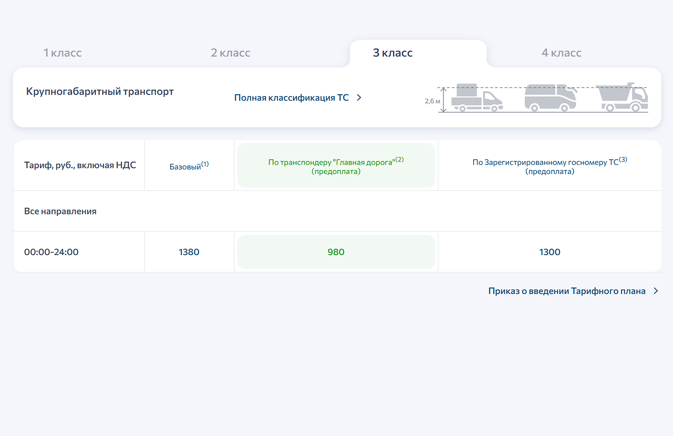
Task: Select По Зарегистрированному госномеру ТС header
Action: click(x=550, y=166)
